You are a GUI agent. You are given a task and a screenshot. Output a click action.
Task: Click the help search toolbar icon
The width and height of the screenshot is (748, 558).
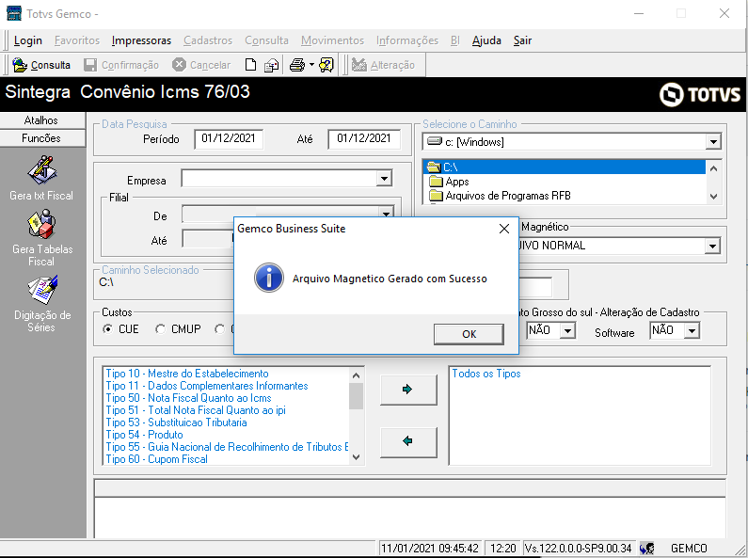pyautogui.click(x=326, y=65)
